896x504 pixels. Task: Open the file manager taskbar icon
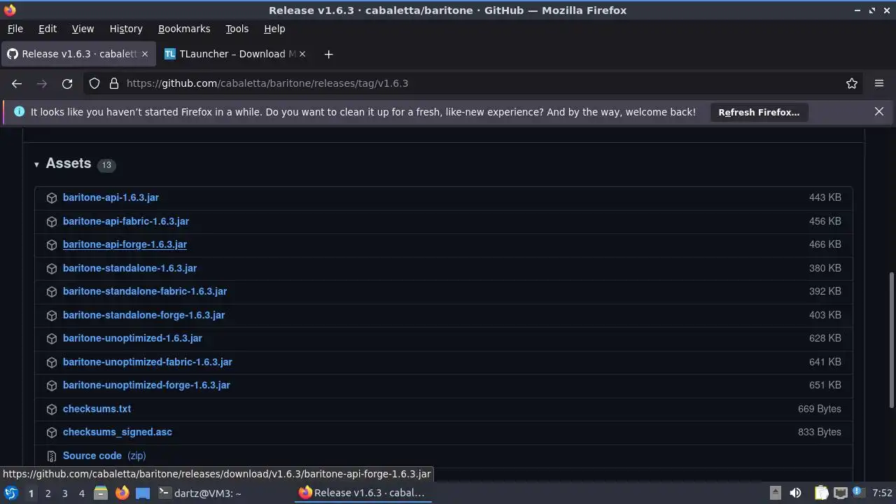[101, 493]
